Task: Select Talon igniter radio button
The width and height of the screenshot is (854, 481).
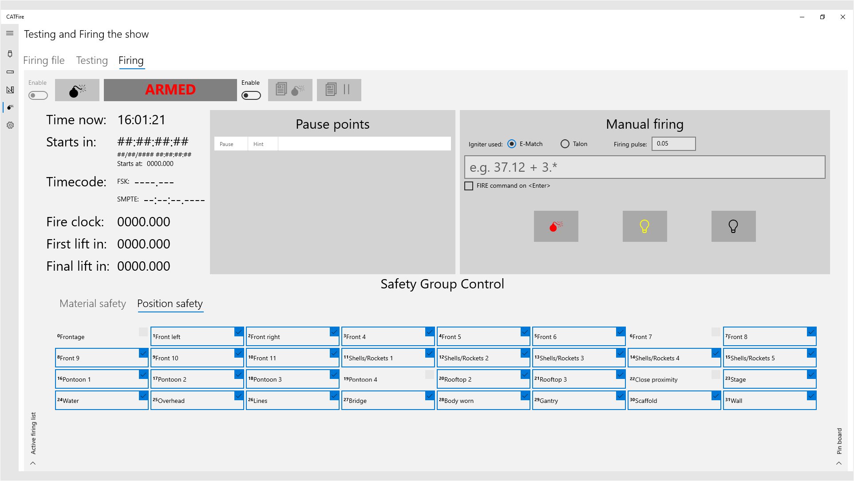Action: click(565, 144)
